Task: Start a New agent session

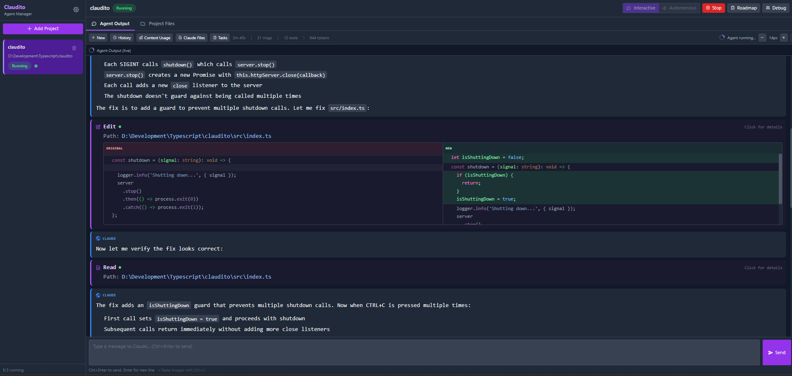Action: coord(98,38)
